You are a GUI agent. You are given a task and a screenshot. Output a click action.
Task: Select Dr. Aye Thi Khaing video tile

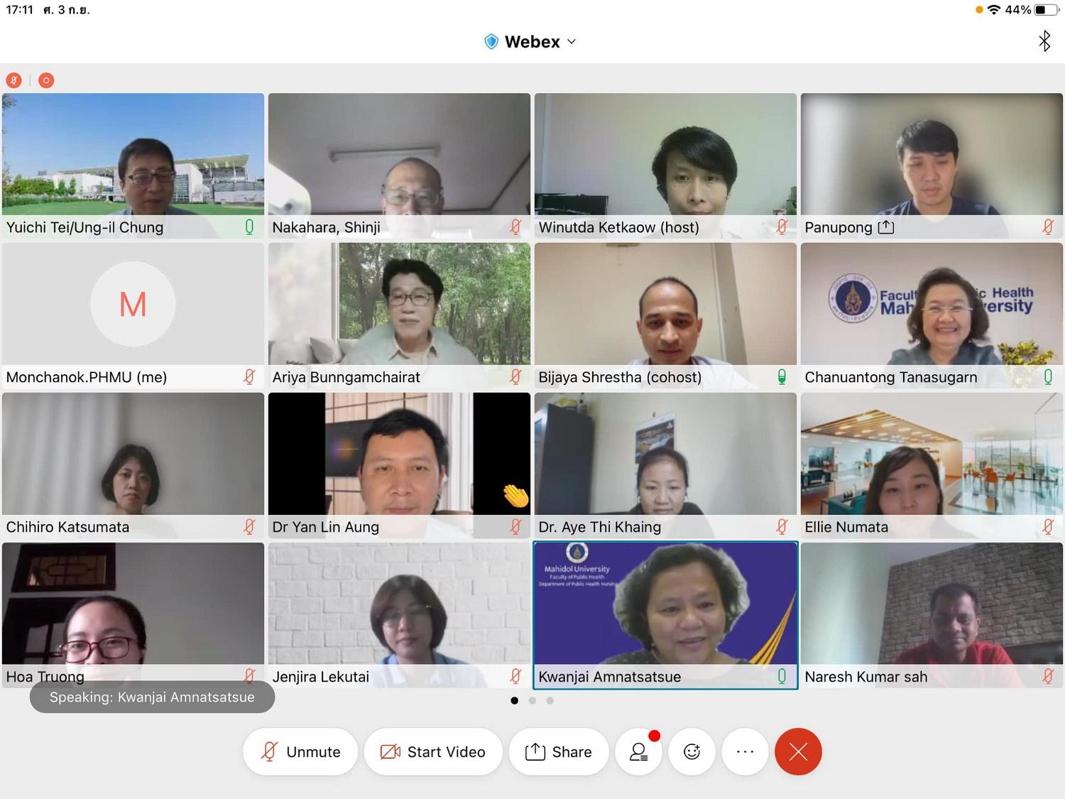[665, 465]
